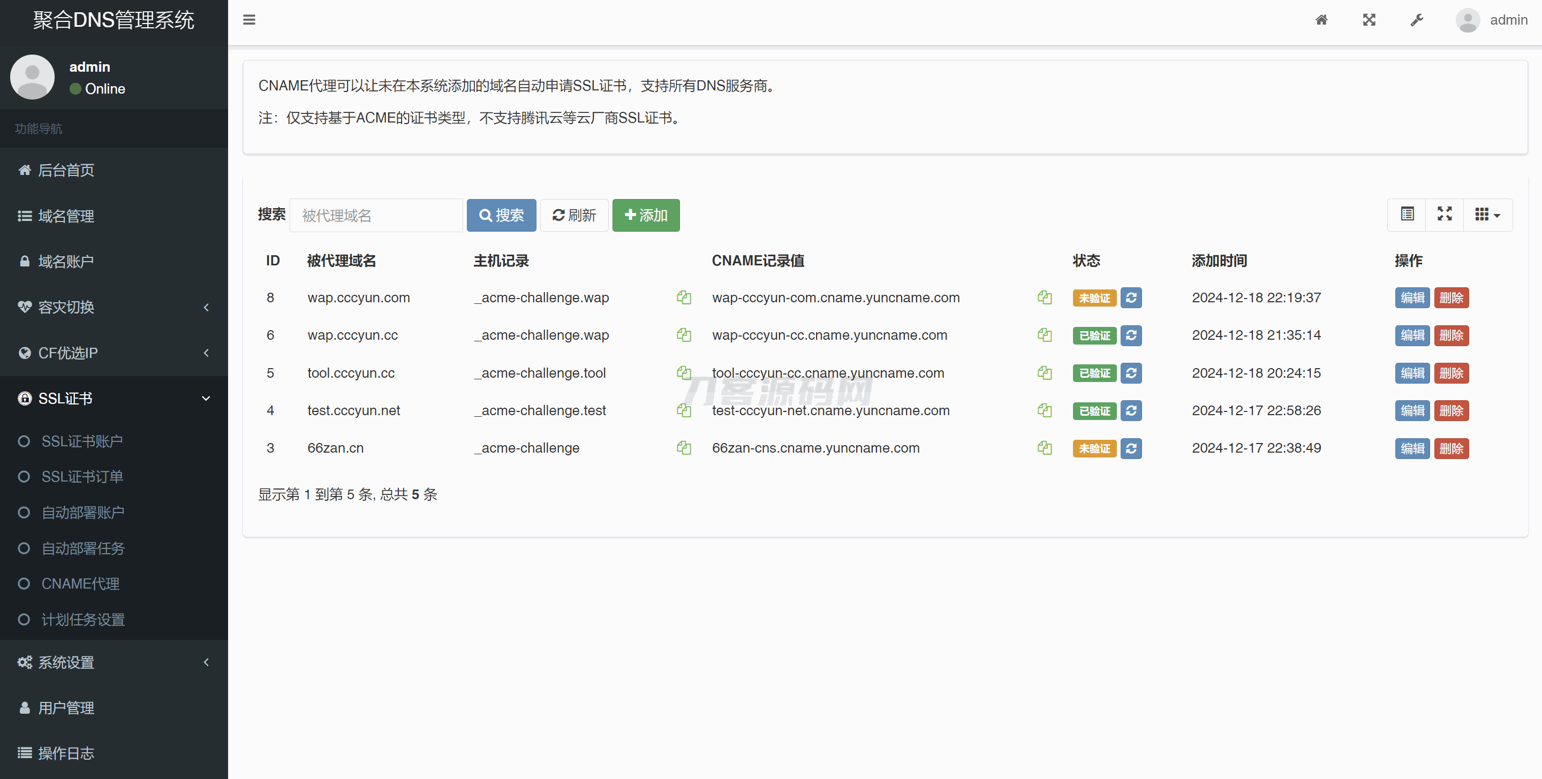1542x779 pixels.
Task: Click the home icon in top bar
Action: [x=1321, y=20]
